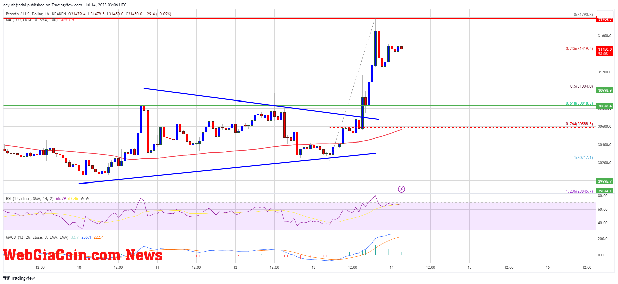
Task: Click the Fibonacci label 1.236(29845.7)
Action: [x=579, y=191]
